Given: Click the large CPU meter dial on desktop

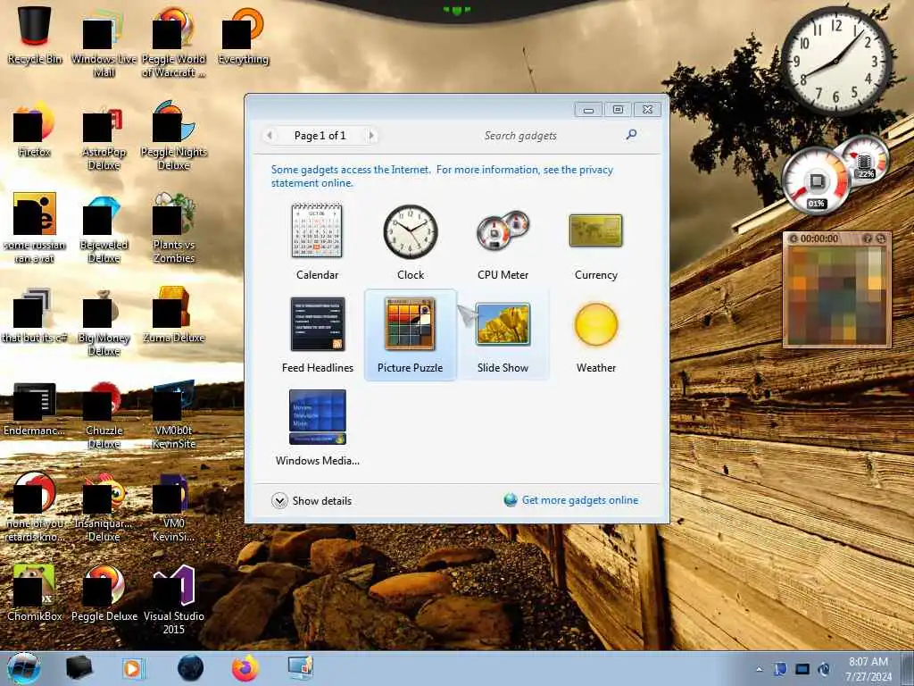Looking at the screenshot, I should [816, 181].
